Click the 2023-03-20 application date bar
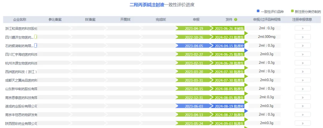Viewport: 323px width, 128px height. coord(194,72)
